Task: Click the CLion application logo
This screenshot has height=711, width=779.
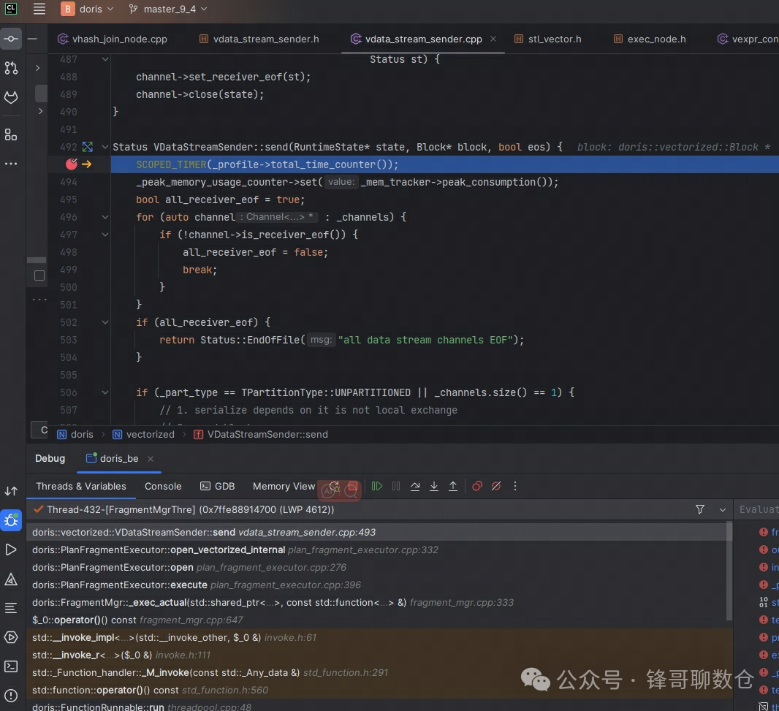Action: pyautogui.click(x=11, y=9)
